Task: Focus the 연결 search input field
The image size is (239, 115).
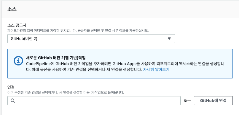Action: [x=94, y=101]
